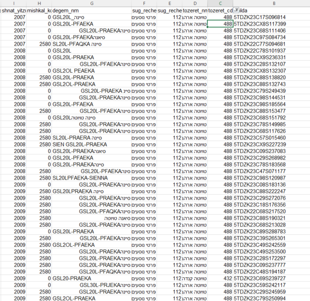Screen dimensions: 310x301
Task: Select column D header
Action: coord(195,4)
